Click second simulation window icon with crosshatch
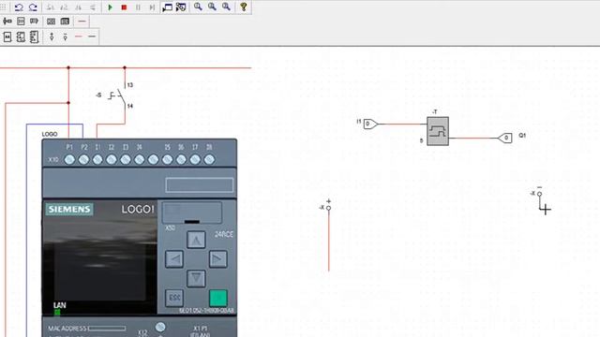 tap(181, 7)
